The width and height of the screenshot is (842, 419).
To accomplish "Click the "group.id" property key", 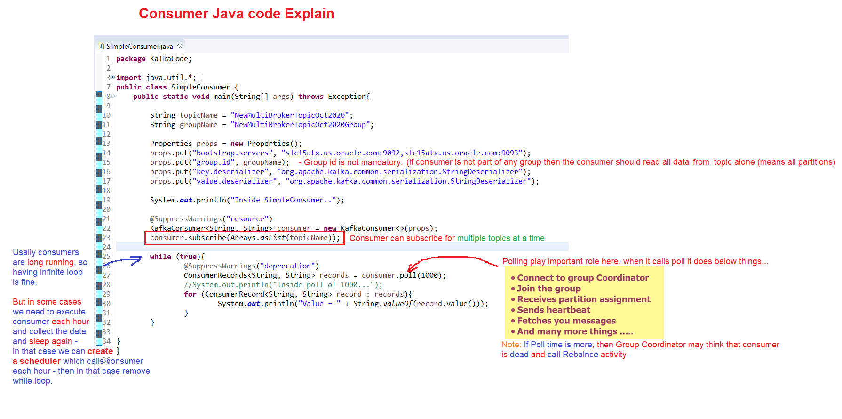I will [x=214, y=162].
